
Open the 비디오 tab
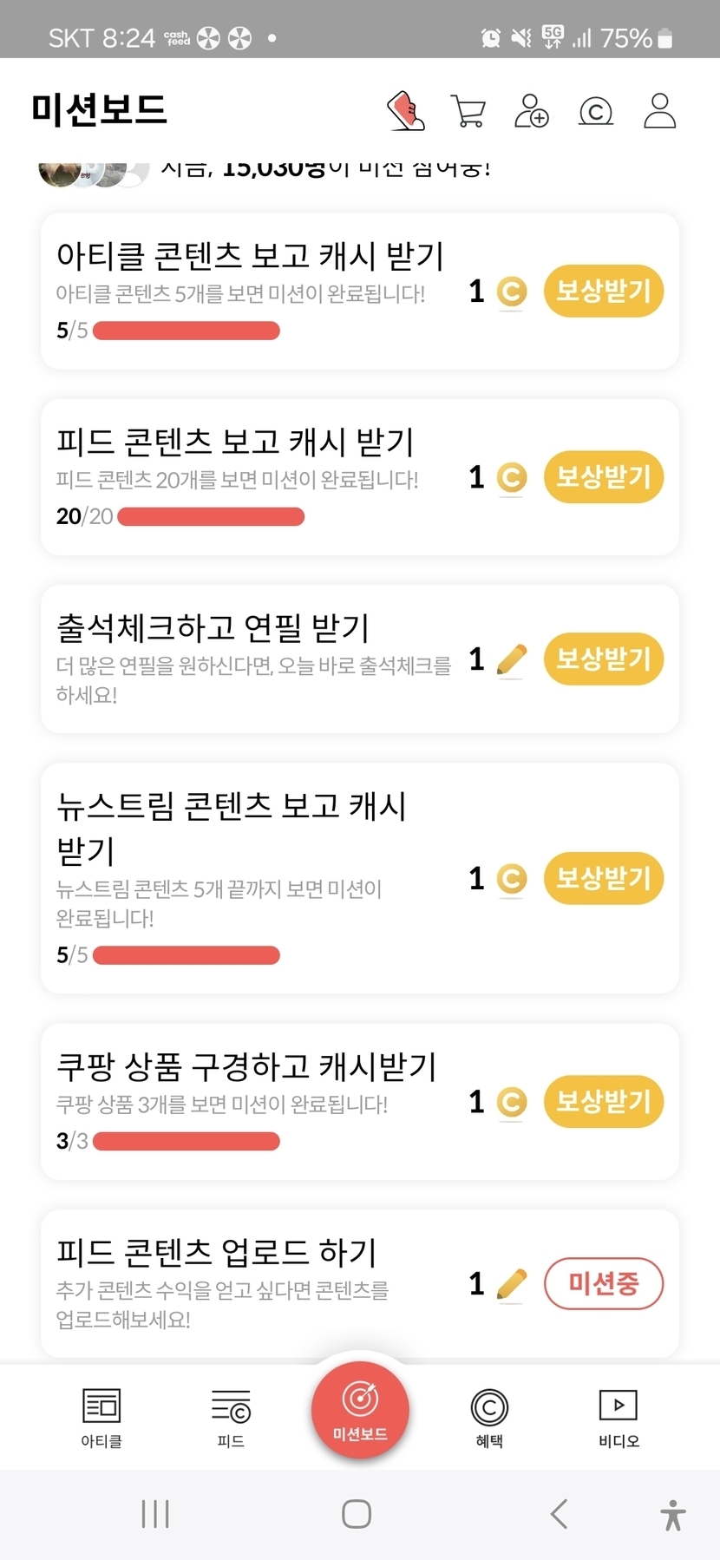click(619, 1418)
